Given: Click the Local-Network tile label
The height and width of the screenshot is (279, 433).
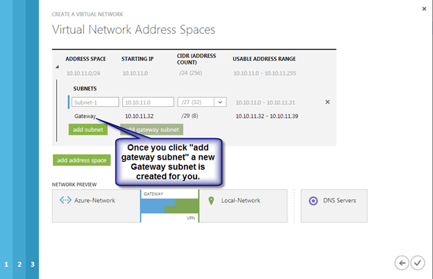Looking at the screenshot, I should click(239, 201).
